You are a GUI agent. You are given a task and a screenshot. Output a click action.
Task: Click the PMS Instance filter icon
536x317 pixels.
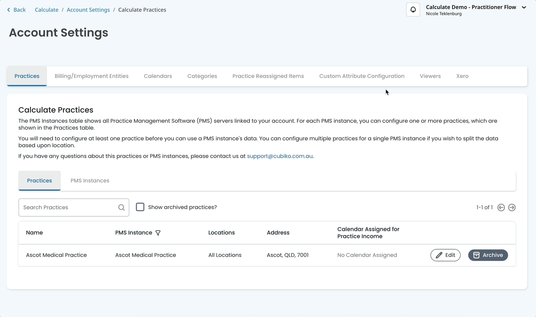(158, 233)
